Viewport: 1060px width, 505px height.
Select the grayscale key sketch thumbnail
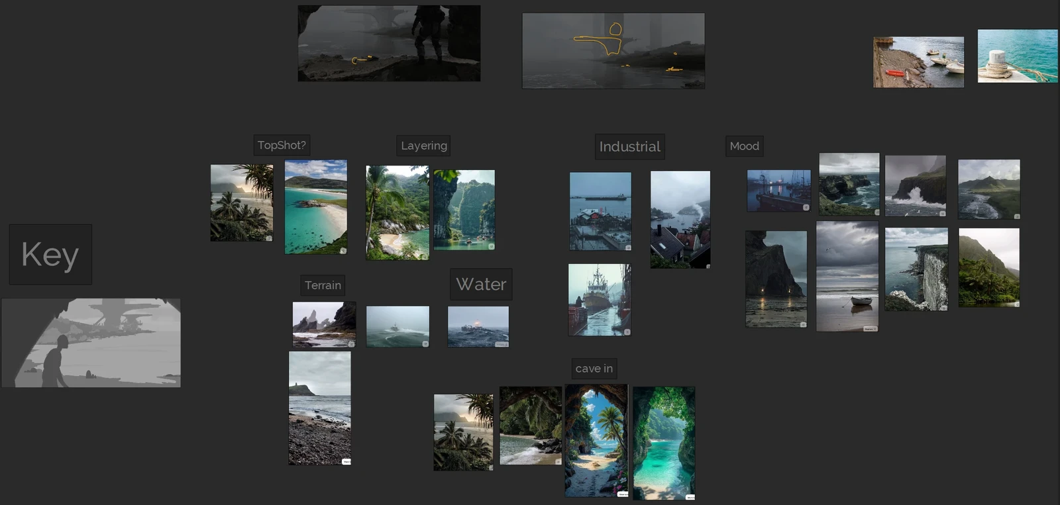pos(91,343)
